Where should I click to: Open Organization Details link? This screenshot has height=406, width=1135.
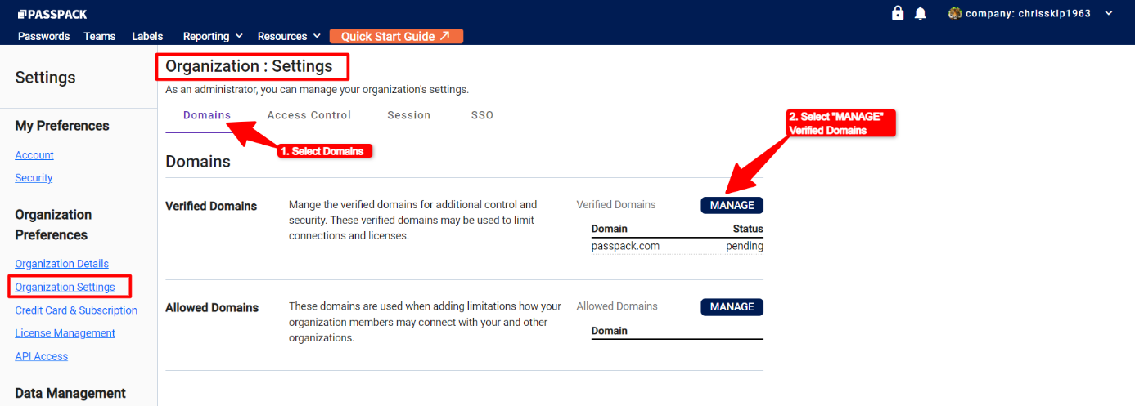point(61,264)
